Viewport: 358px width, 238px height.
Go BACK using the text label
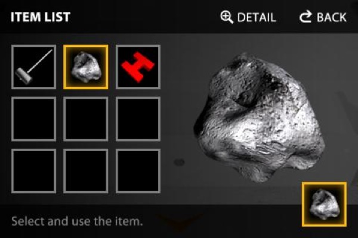[x=331, y=17]
